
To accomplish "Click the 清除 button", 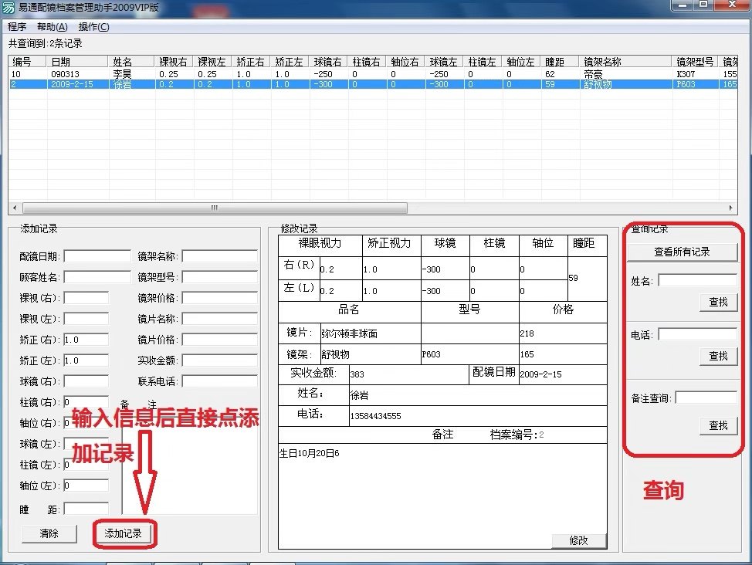I will [x=48, y=533].
